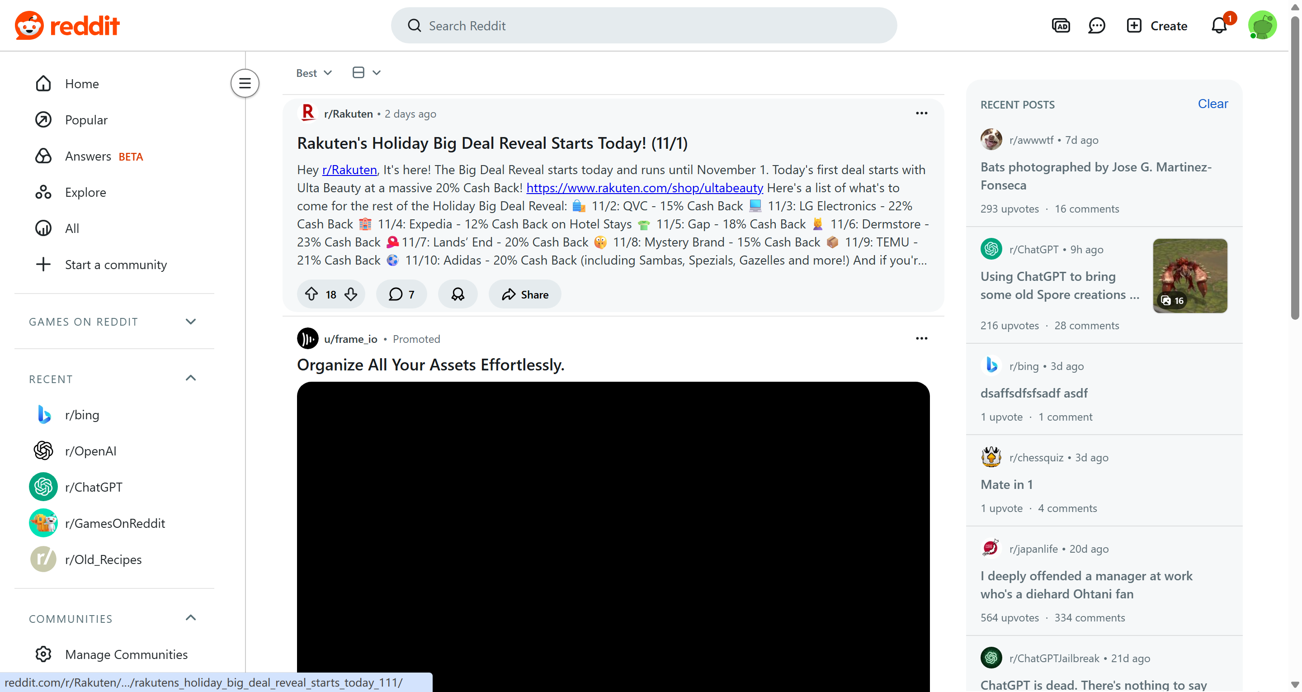Screen dimensions: 1302x692
Task: Go to Popular in sidebar
Action: [86, 120]
